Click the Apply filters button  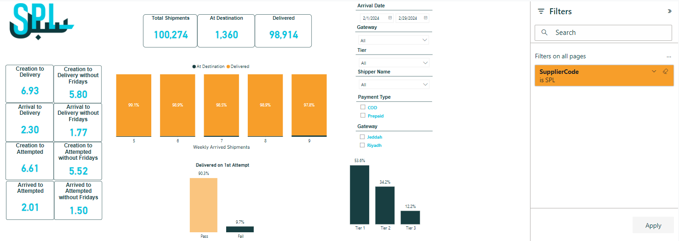653,225
